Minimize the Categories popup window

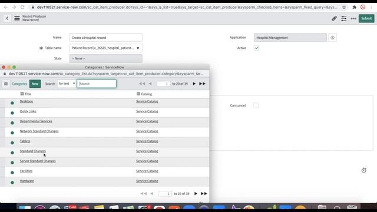9,67
